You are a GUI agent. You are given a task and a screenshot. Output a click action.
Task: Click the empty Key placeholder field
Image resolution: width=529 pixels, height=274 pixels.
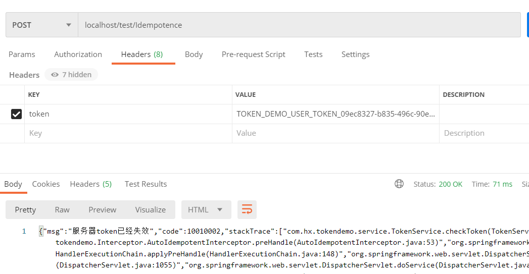pos(128,133)
